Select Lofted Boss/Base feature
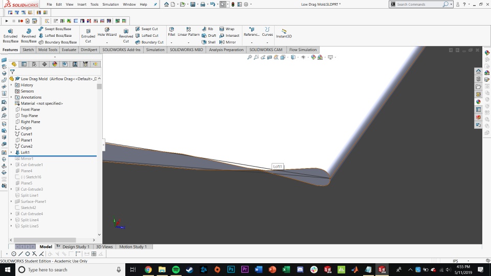This screenshot has height=276, width=491. click(x=55, y=35)
